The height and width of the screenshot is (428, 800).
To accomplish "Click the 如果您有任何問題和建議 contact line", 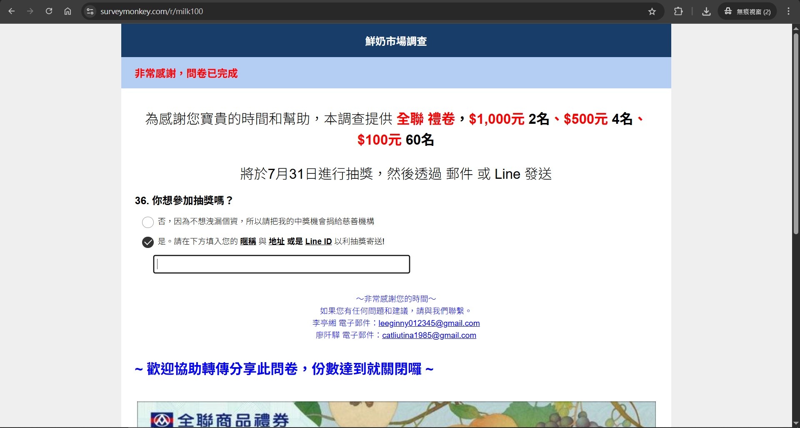I will coord(396,310).
